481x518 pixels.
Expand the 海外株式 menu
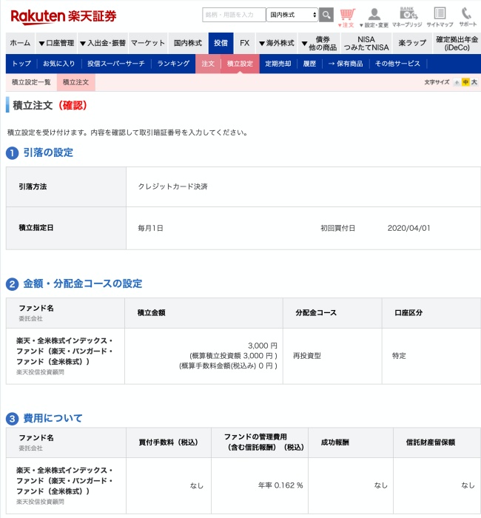click(277, 43)
